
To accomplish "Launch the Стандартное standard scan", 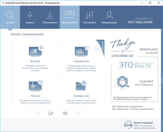I will tap(81, 57).
